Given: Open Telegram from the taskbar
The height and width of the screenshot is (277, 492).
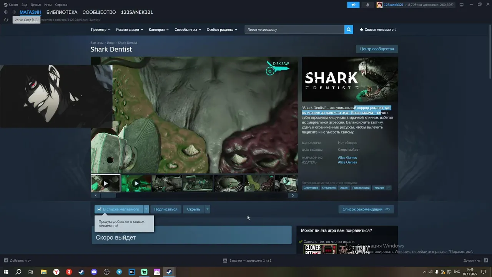Looking at the screenshot, I should 119,272.
